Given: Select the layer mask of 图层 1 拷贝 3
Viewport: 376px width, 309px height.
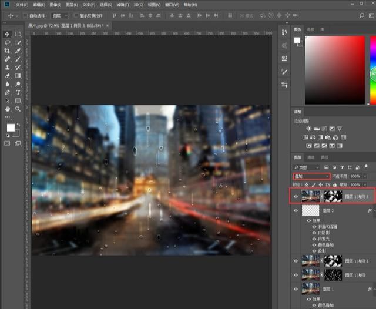Looking at the screenshot, I should [x=333, y=196].
